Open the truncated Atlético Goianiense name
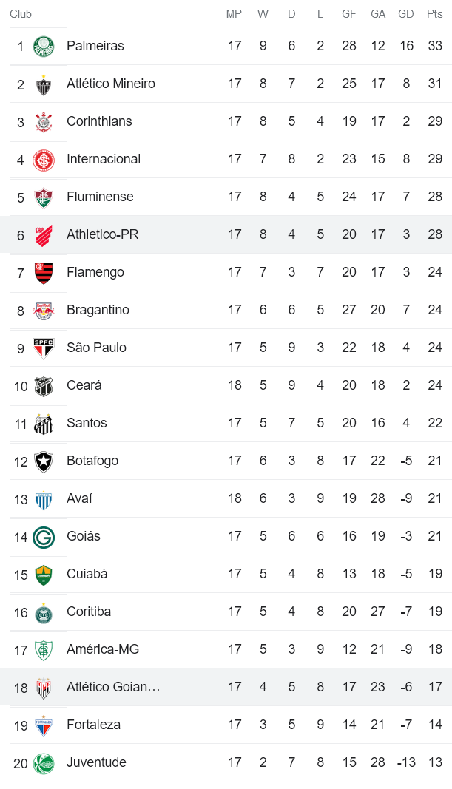Viewport: 452px width, 789px height. coord(113,687)
